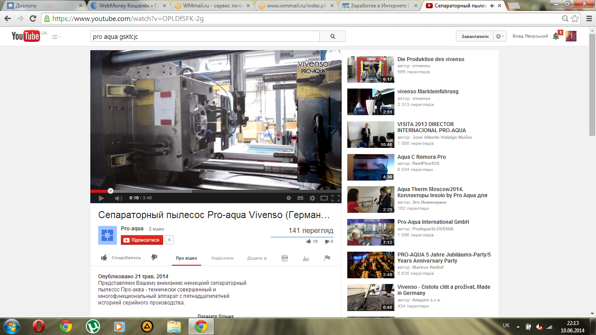Click the system tray volume icon
This screenshot has height=335, width=596.
coord(539,326)
